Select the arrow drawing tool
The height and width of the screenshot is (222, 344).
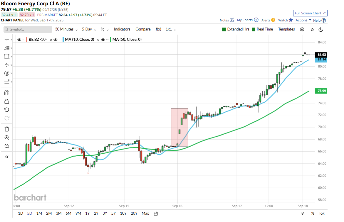click(6, 65)
